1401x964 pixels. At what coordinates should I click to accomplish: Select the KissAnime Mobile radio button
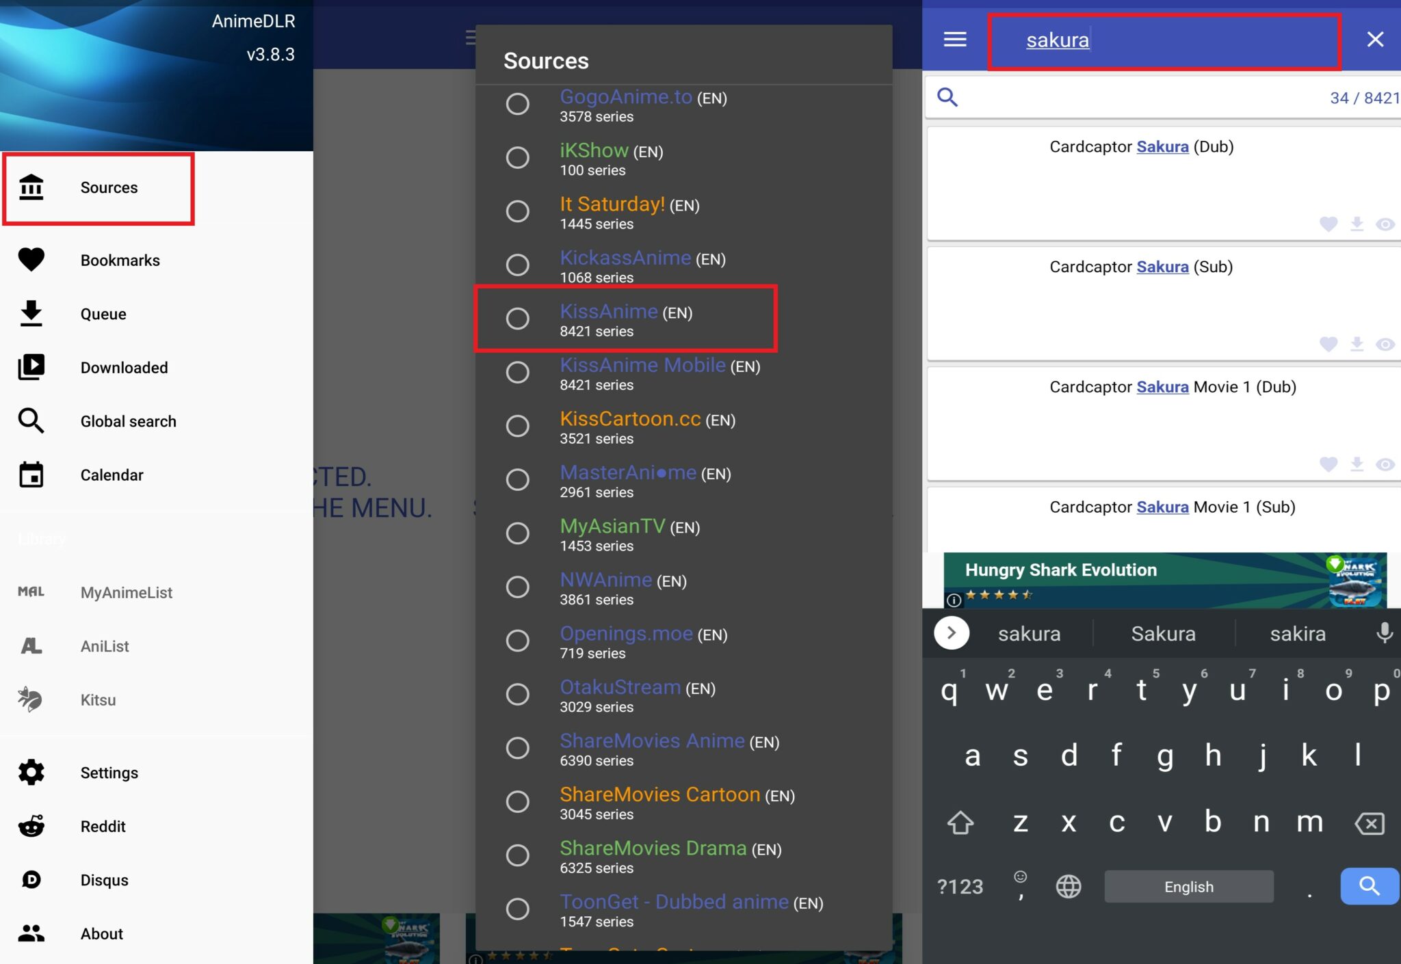pos(518,372)
